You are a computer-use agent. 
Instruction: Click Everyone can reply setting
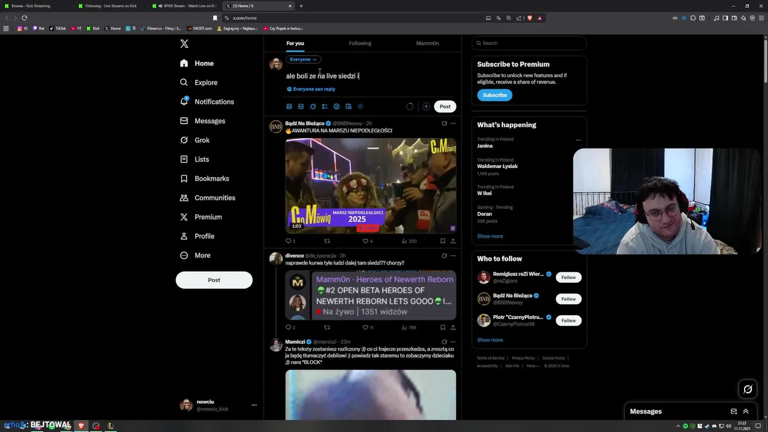[311, 89]
